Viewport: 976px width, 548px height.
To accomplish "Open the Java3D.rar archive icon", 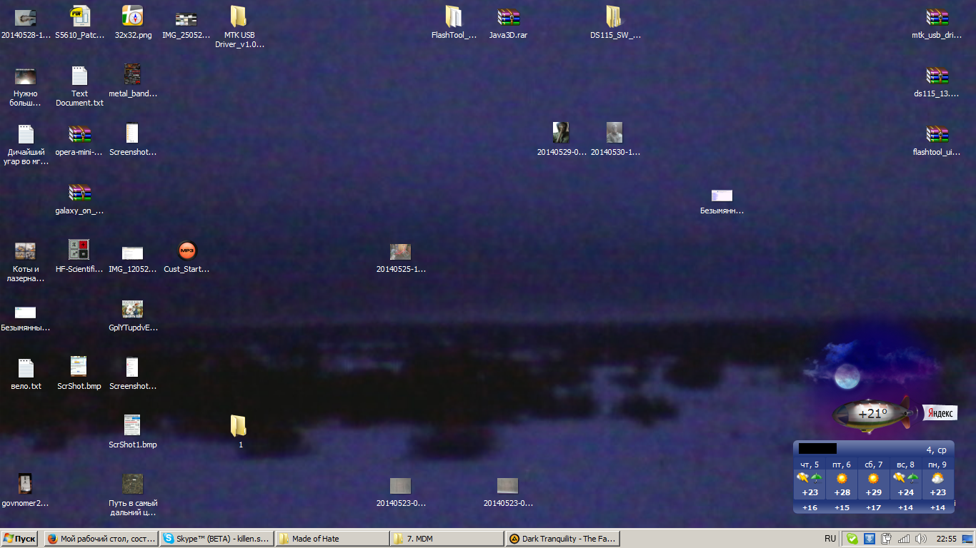I will [x=508, y=17].
